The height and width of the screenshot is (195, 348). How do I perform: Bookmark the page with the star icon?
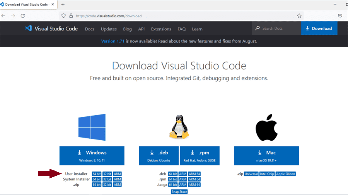299,16
